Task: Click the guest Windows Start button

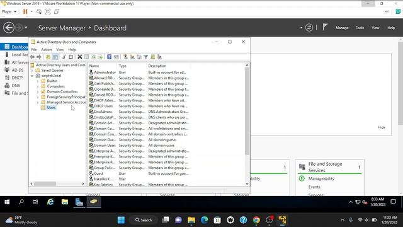Action: pyautogui.click(x=7, y=202)
